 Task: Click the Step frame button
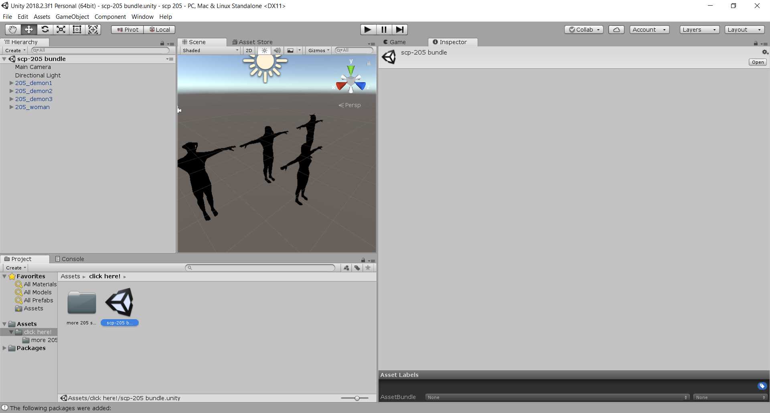(399, 29)
